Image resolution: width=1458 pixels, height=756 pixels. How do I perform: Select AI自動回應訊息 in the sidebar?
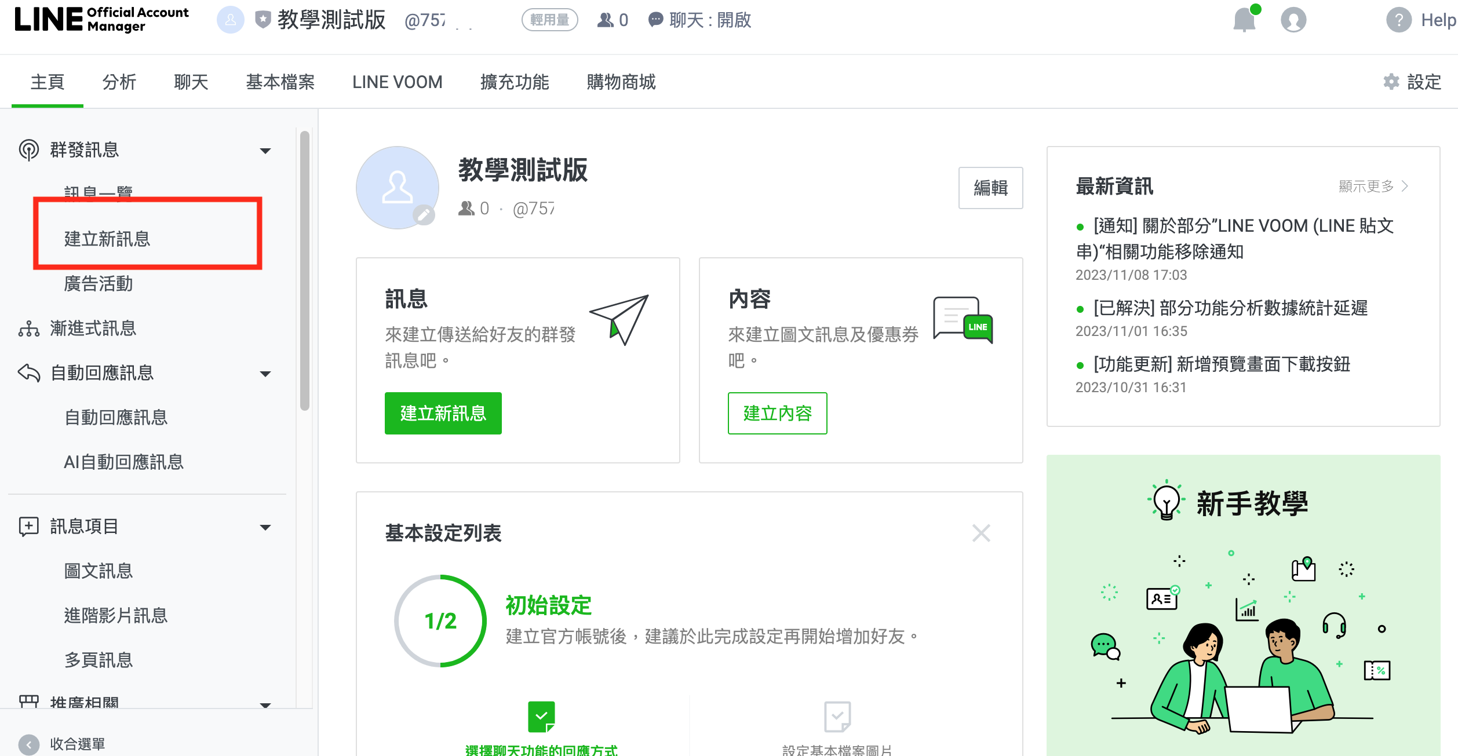pyautogui.click(x=124, y=462)
